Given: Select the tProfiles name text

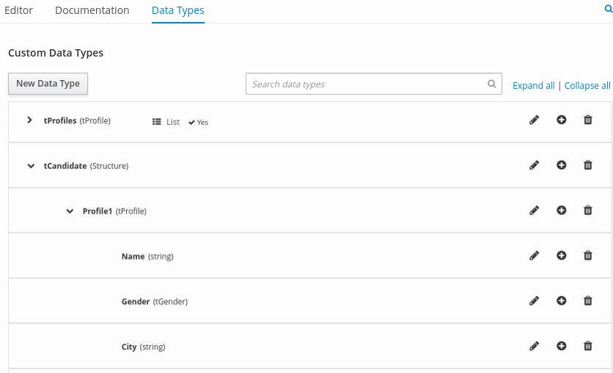Looking at the screenshot, I should click(x=60, y=120).
